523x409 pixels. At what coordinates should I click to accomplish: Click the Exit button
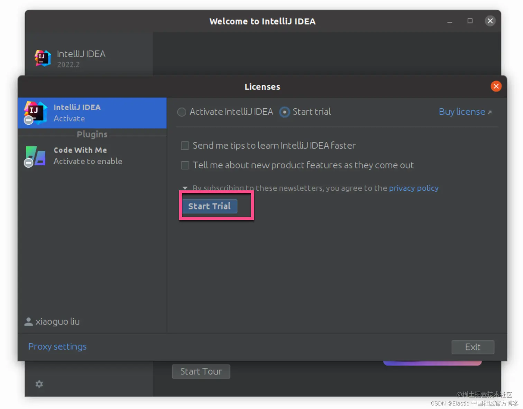(472, 347)
